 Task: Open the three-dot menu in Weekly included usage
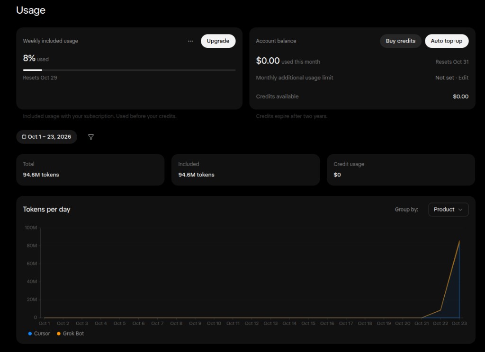(x=190, y=41)
